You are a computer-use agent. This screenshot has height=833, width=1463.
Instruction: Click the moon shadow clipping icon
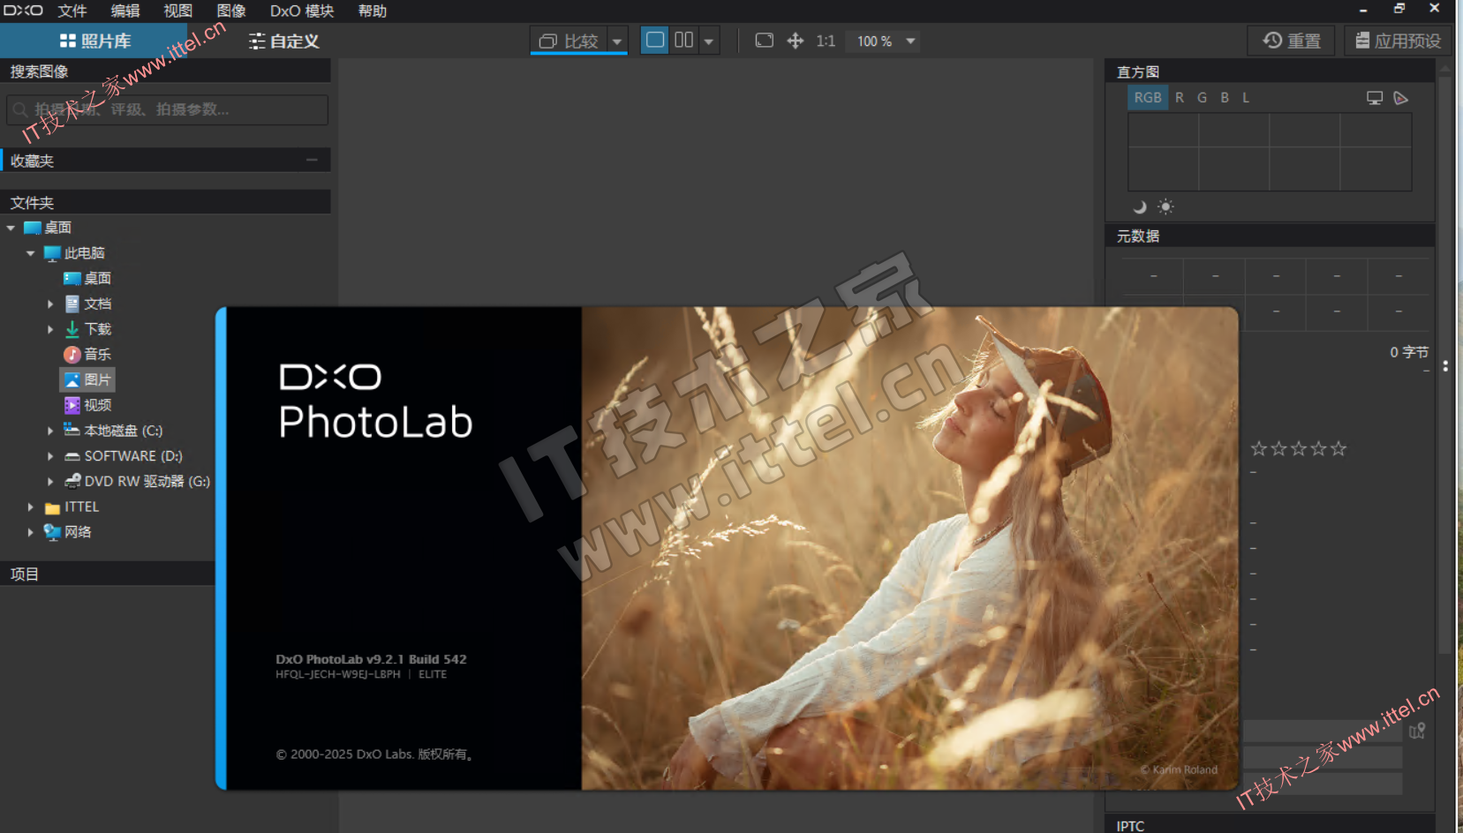(x=1140, y=206)
